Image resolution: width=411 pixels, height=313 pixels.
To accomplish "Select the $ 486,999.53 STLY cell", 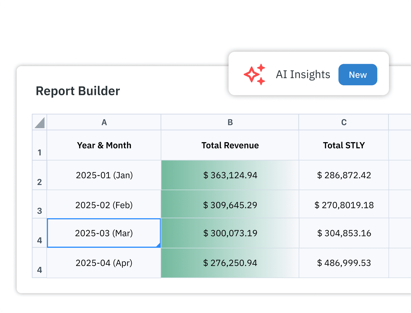I will pyautogui.click(x=344, y=263).
